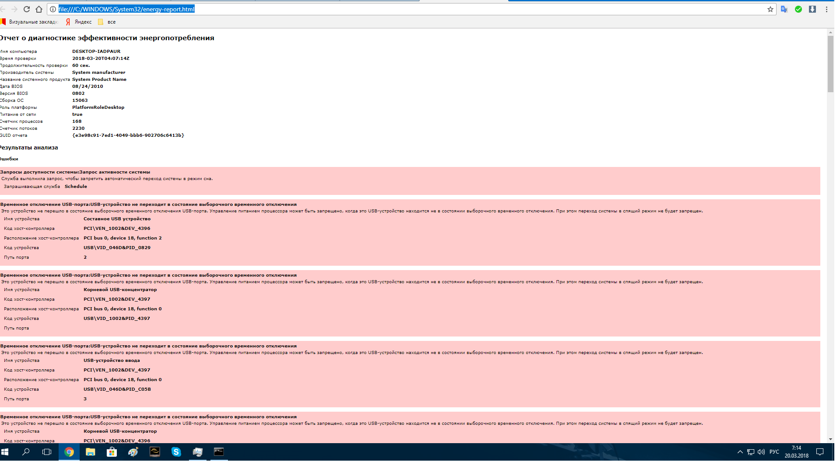The height and width of the screenshot is (472, 840).
Task: Click the forward navigation arrow
Action: 14,9
